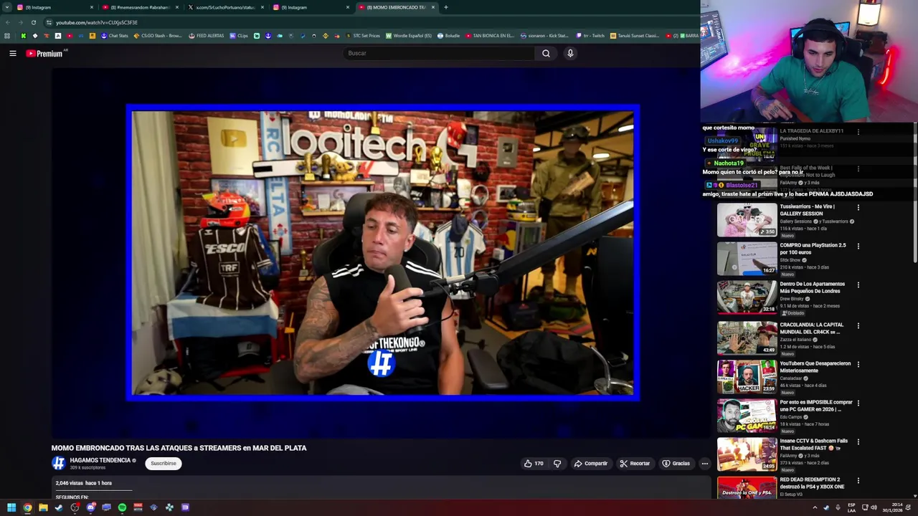Click the search magnifier button
The width and height of the screenshot is (918, 516).
coord(546,53)
